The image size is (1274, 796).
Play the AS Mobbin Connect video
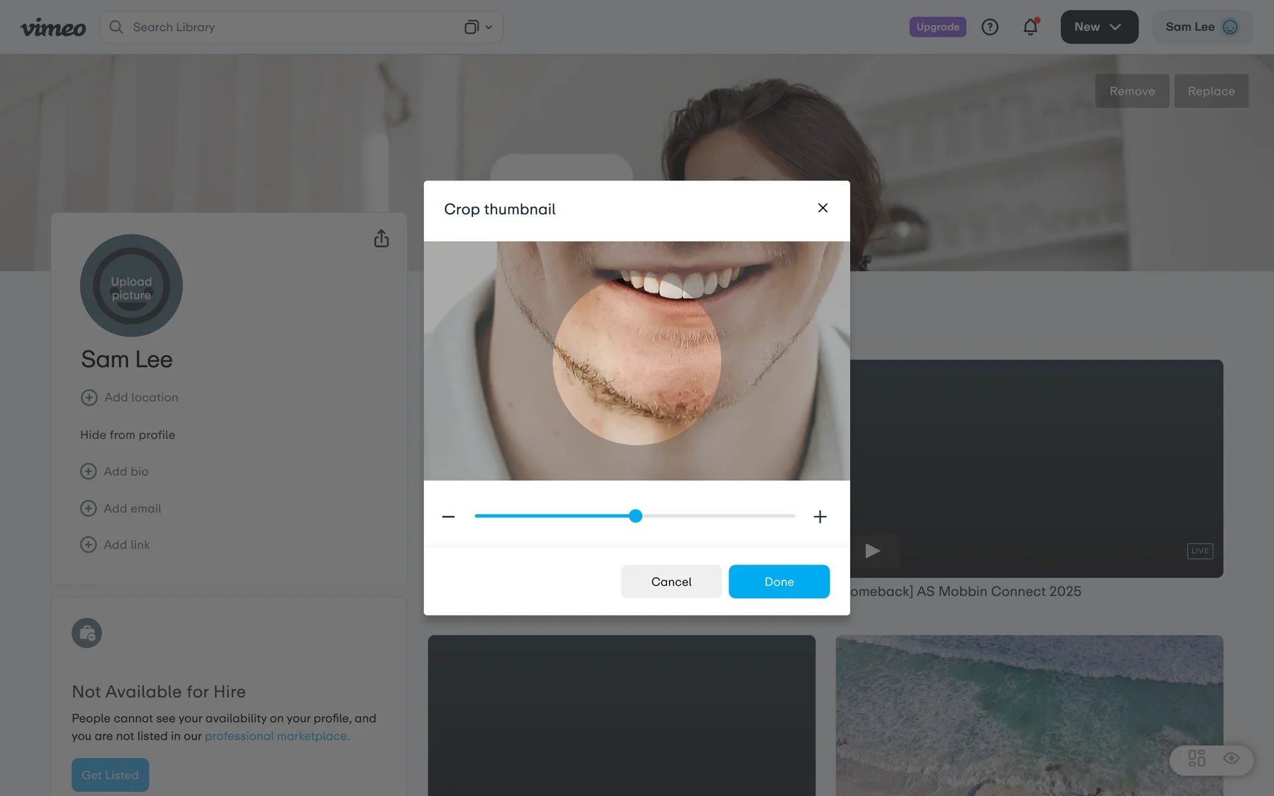(873, 551)
